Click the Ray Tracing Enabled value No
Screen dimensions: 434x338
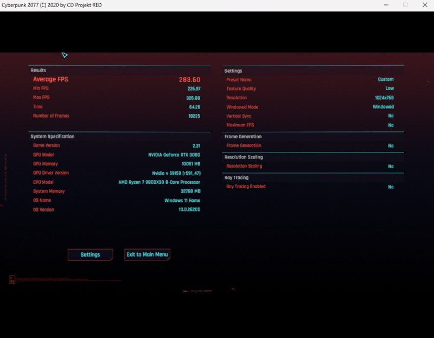pos(391,187)
